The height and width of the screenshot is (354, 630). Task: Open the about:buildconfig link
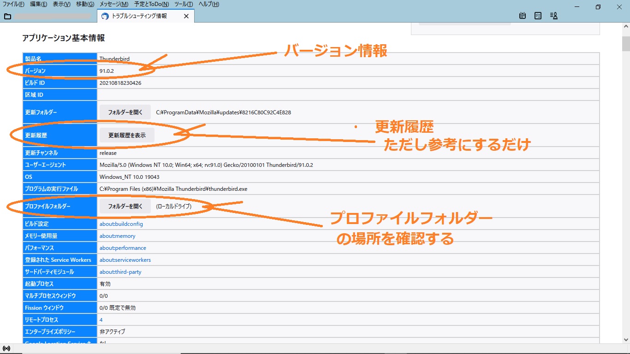point(121,224)
